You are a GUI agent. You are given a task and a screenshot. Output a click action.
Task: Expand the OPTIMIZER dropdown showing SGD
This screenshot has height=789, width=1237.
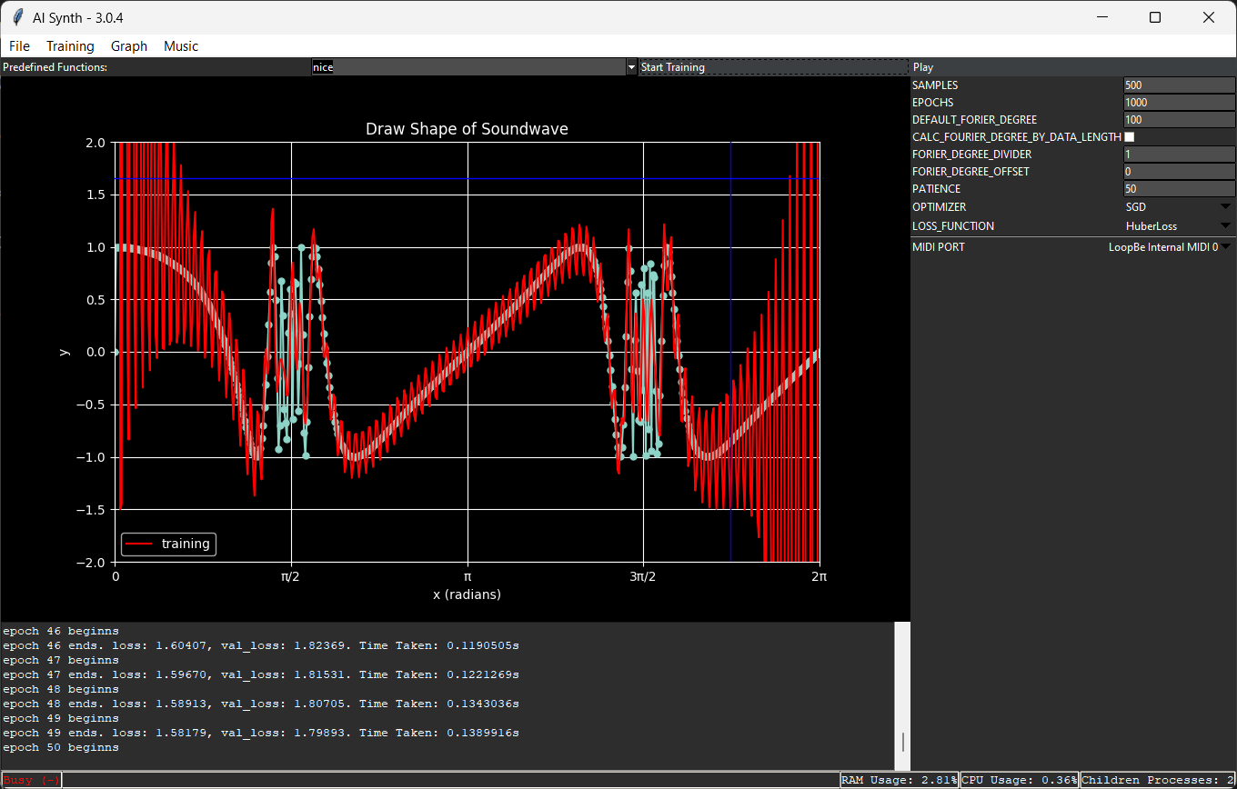point(1179,207)
